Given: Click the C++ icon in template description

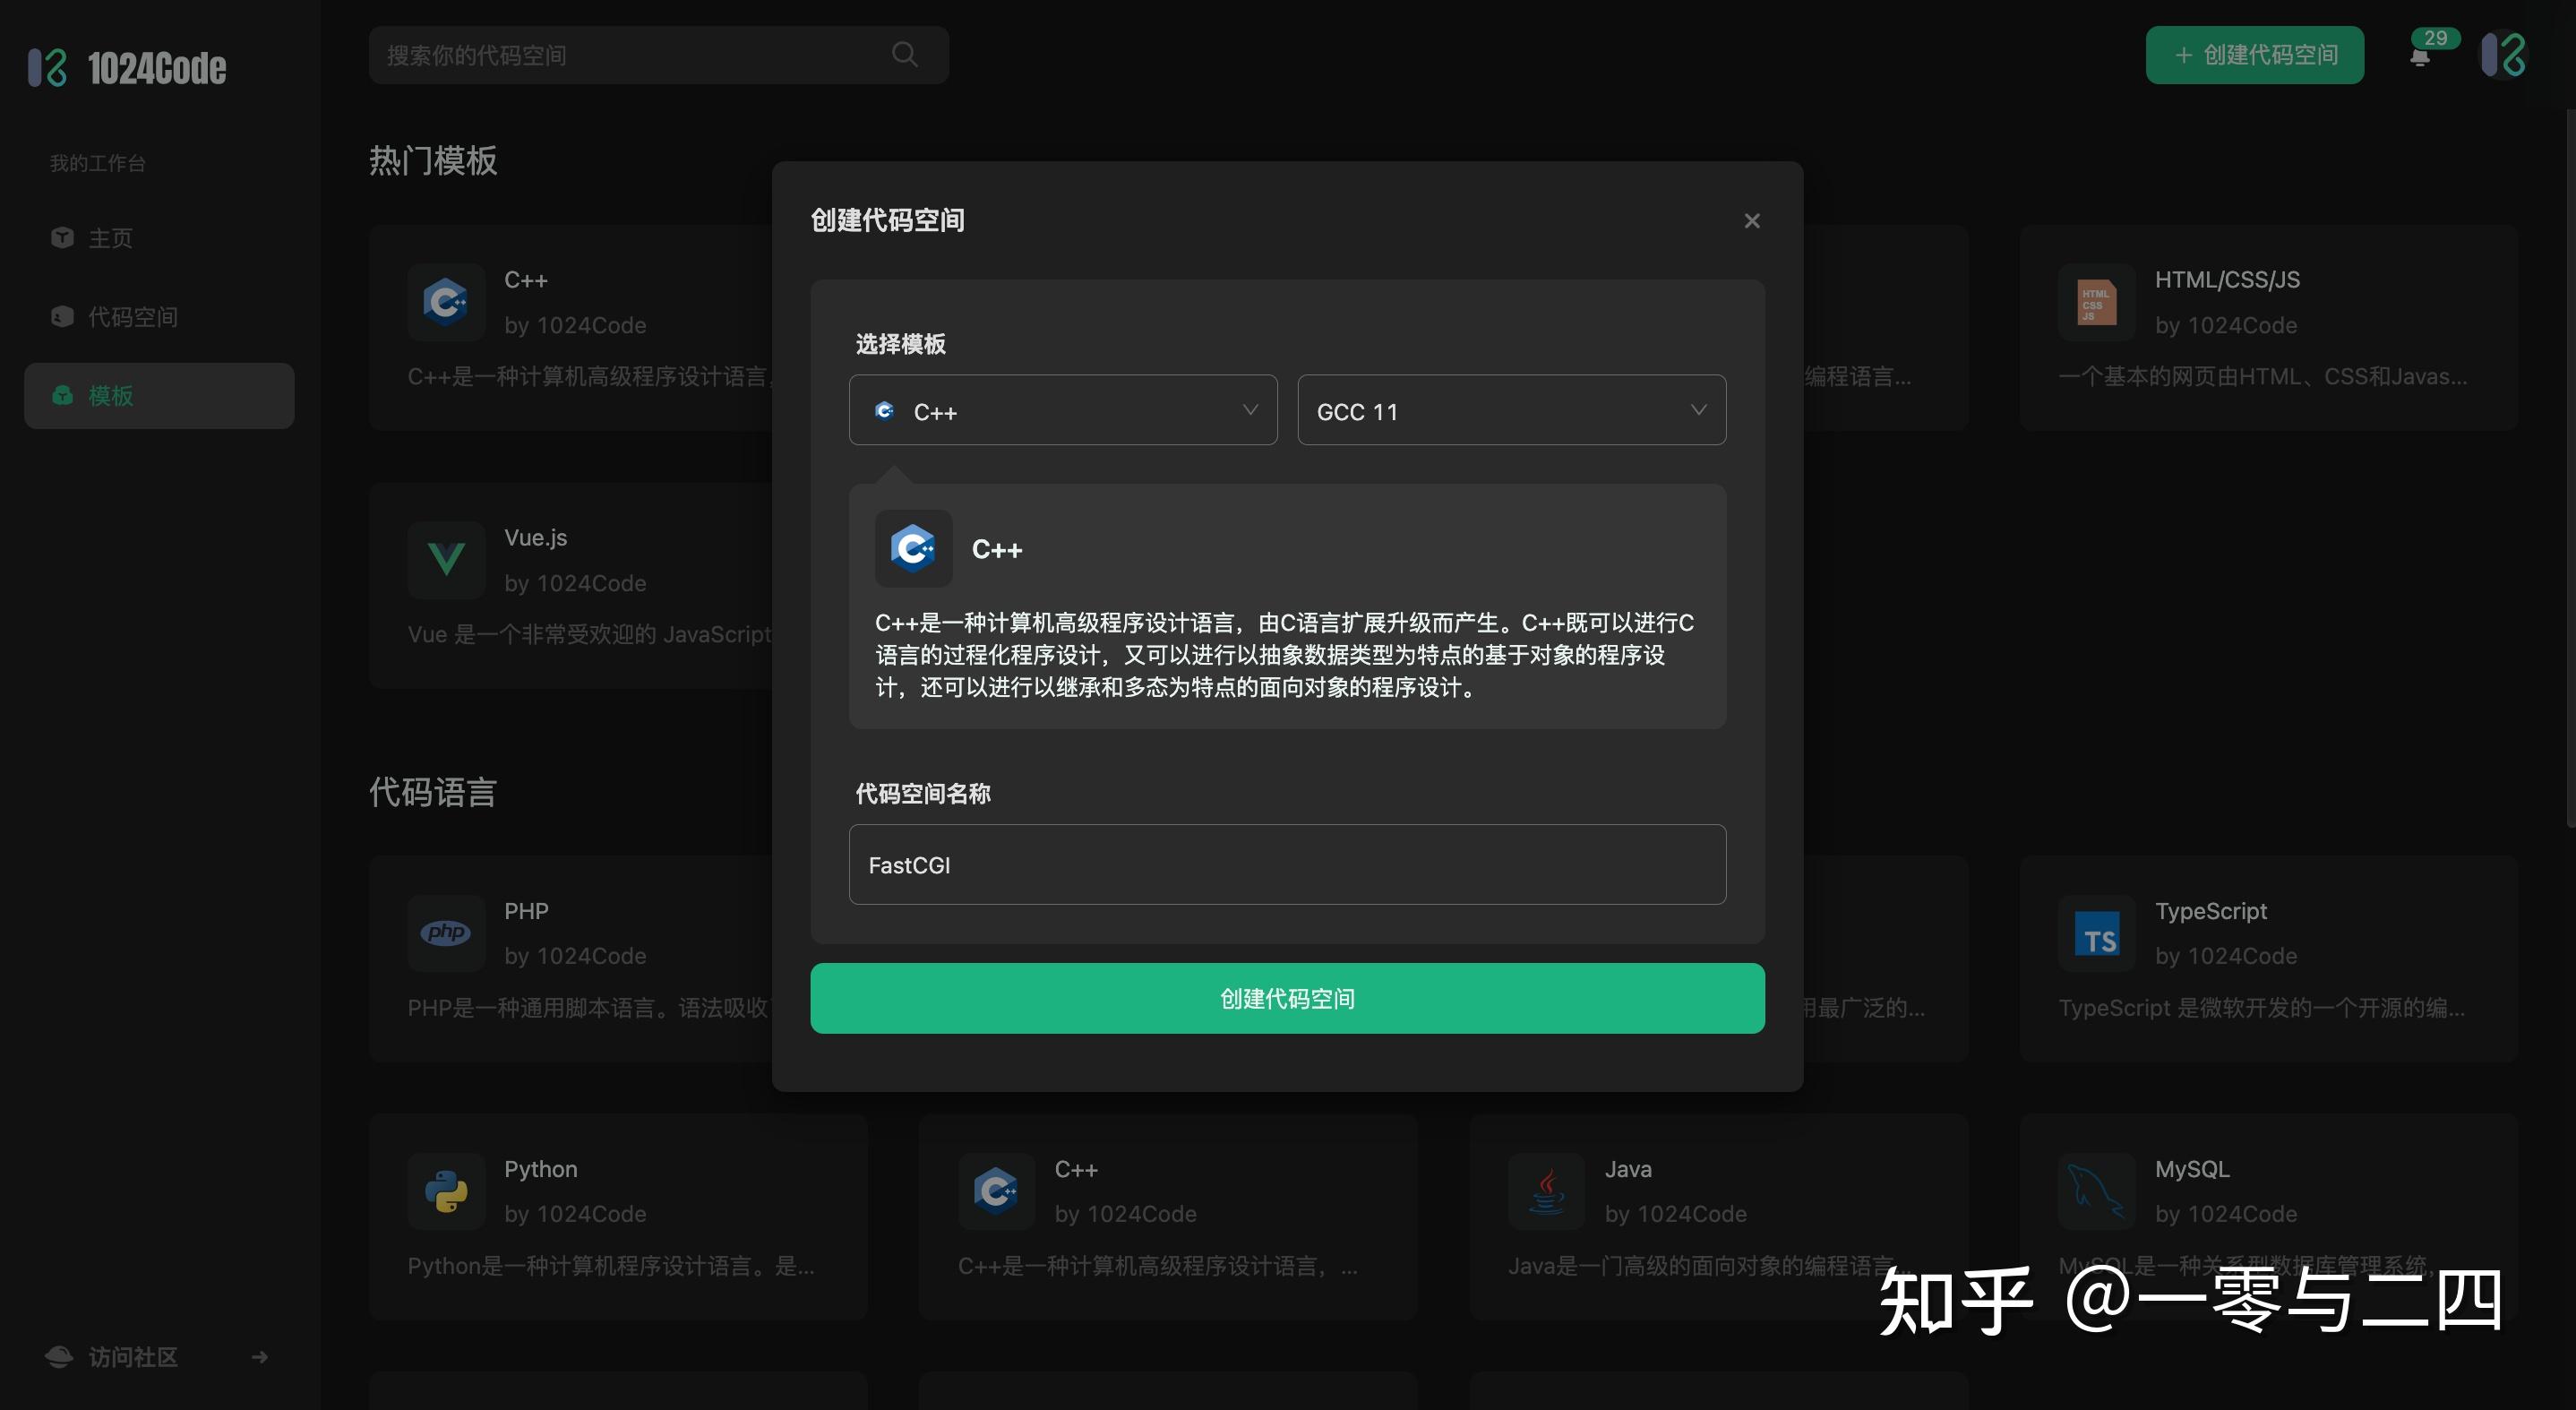Looking at the screenshot, I should pyautogui.click(x=912, y=548).
